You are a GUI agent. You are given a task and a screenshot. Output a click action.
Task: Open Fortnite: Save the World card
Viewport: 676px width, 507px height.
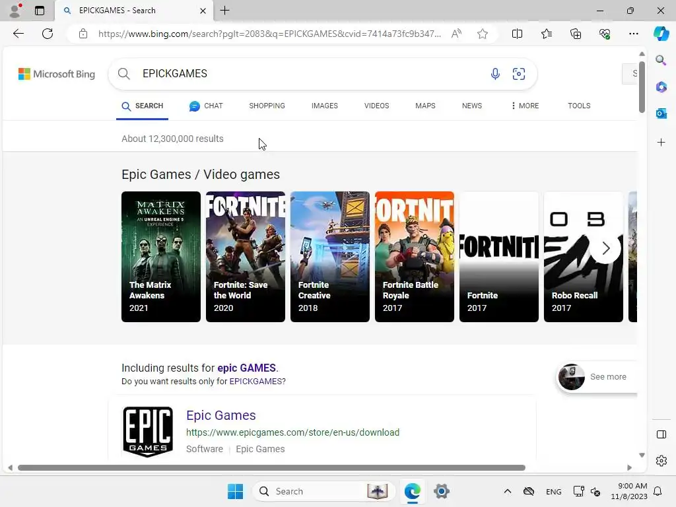(246, 257)
